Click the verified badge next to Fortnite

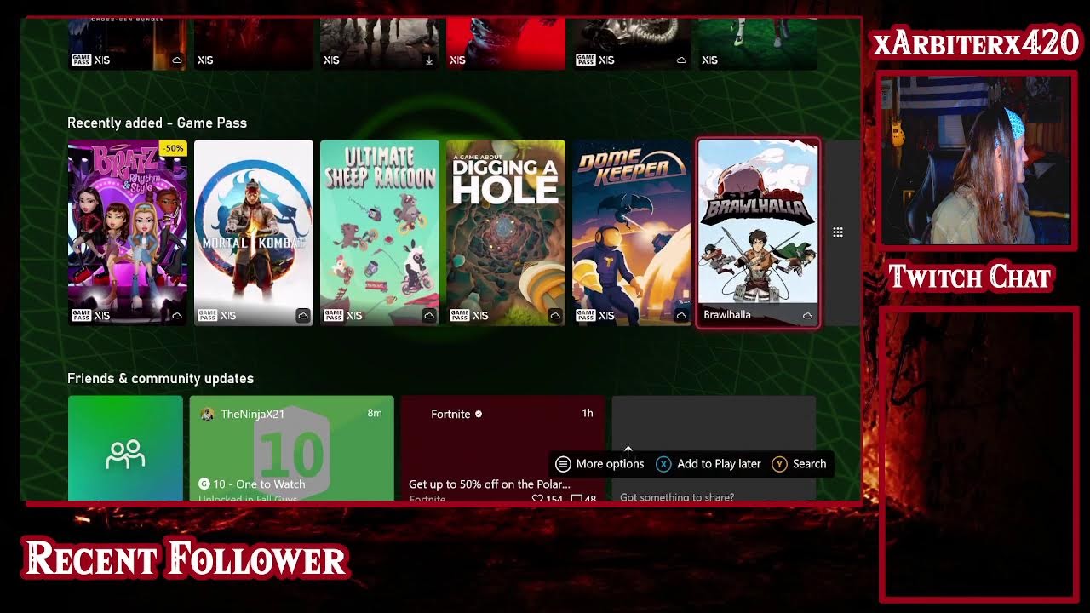tap(479, 415)
